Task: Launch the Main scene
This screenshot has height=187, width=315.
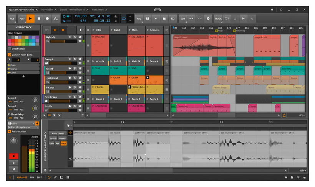Action: 129,30
